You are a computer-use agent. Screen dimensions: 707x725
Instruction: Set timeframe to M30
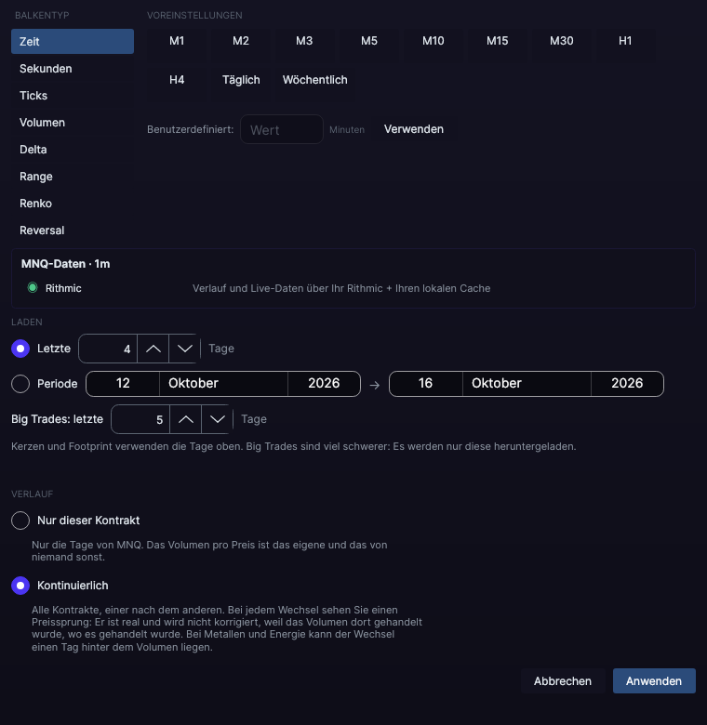pyautogui.click(x=561, y=41)
